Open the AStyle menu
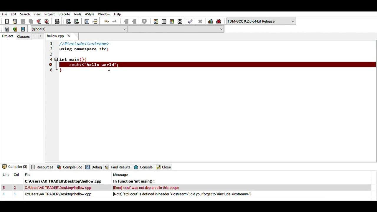 point(90,14)
